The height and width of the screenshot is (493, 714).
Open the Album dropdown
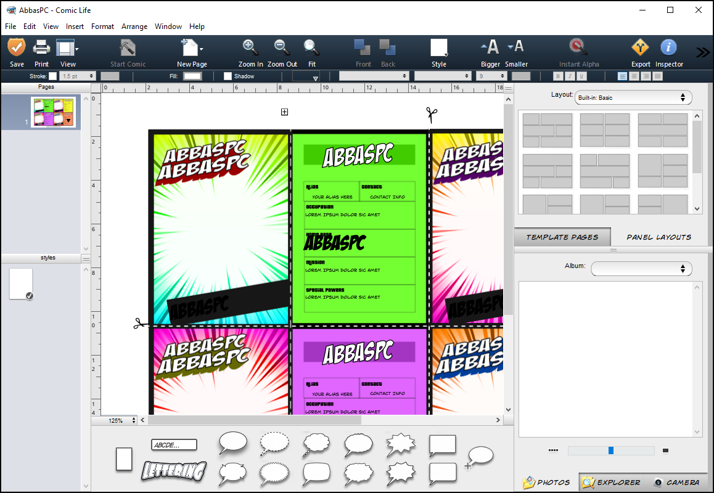click(641, 269)
